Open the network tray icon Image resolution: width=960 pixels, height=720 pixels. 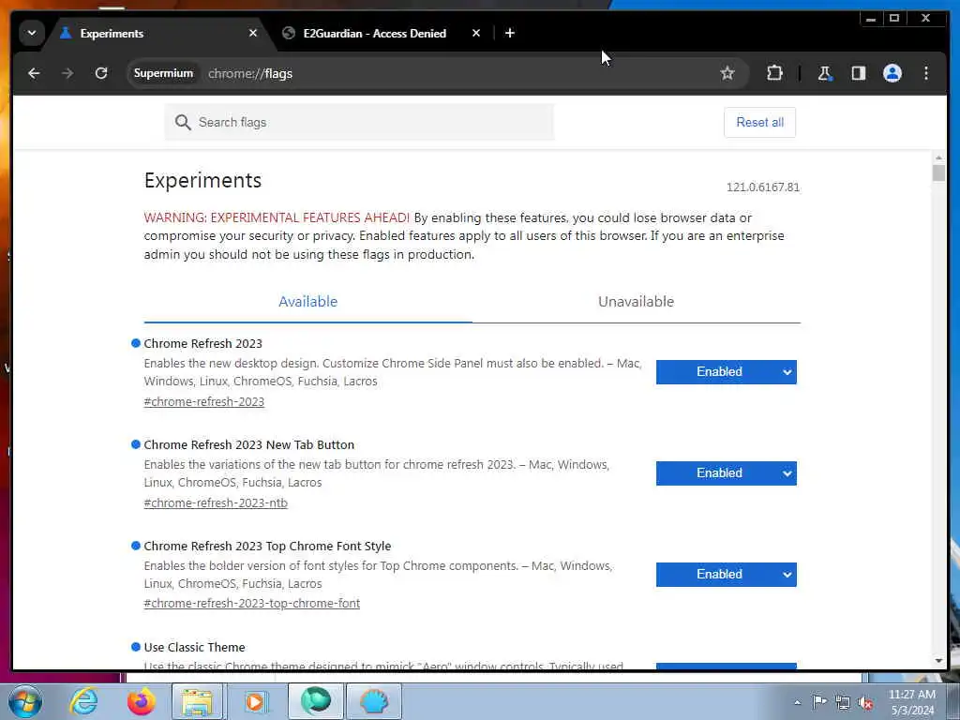tap(843, 702)
